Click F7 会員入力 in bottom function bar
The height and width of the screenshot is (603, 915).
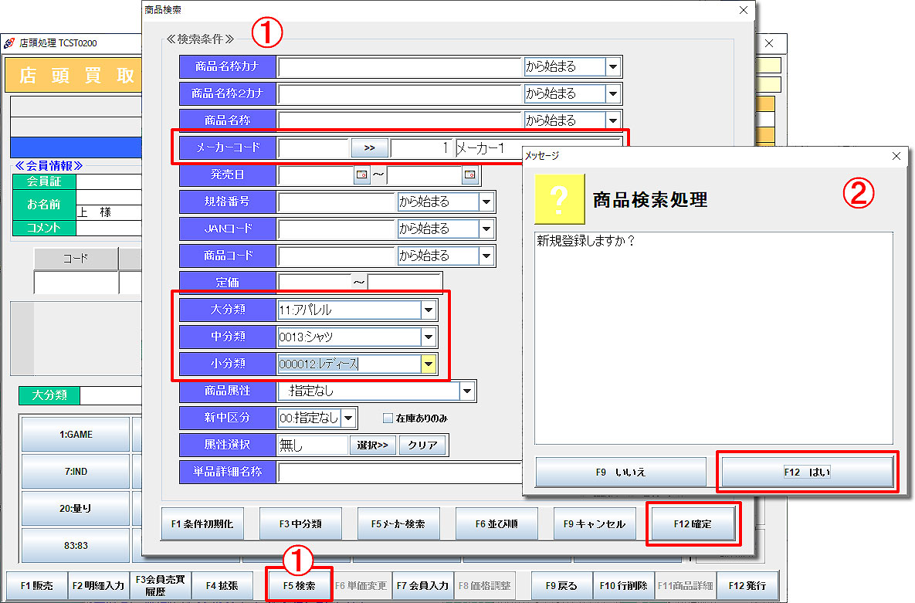(423, 585)
